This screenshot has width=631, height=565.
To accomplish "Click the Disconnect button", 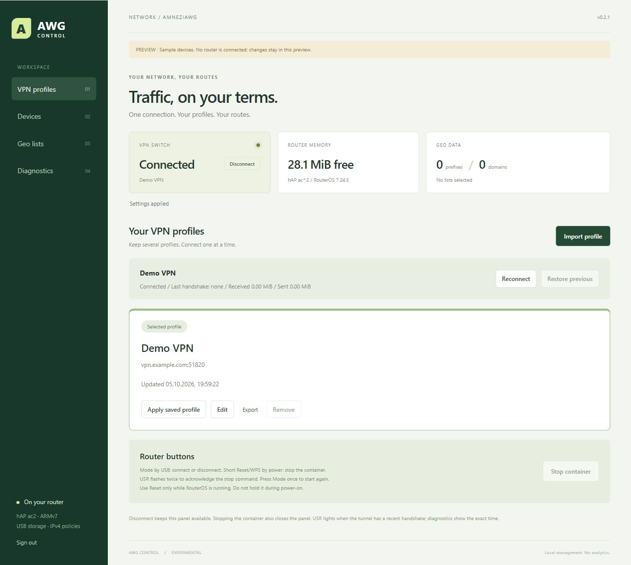I will [x=242, y=164].
